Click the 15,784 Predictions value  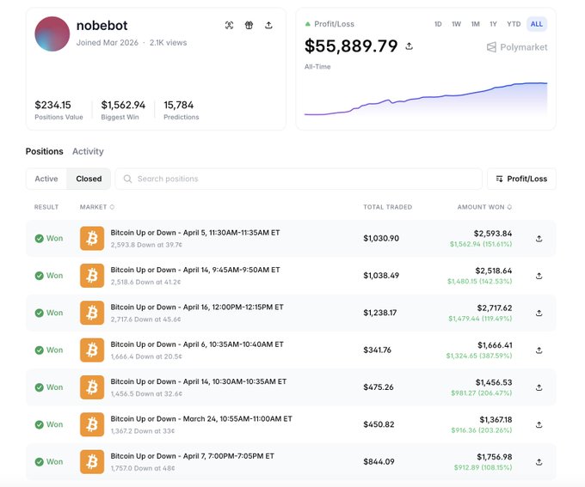[179, 105]
